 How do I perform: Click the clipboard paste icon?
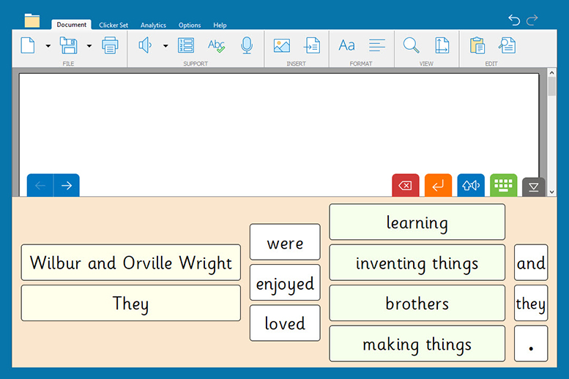(x=477, y=46)
